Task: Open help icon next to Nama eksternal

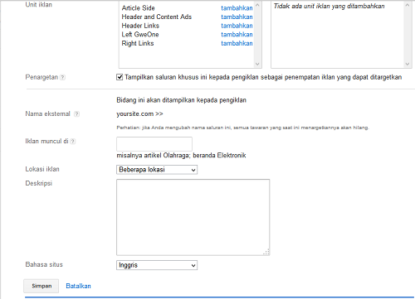Action: pyautogui.click(x=77, y=113)
